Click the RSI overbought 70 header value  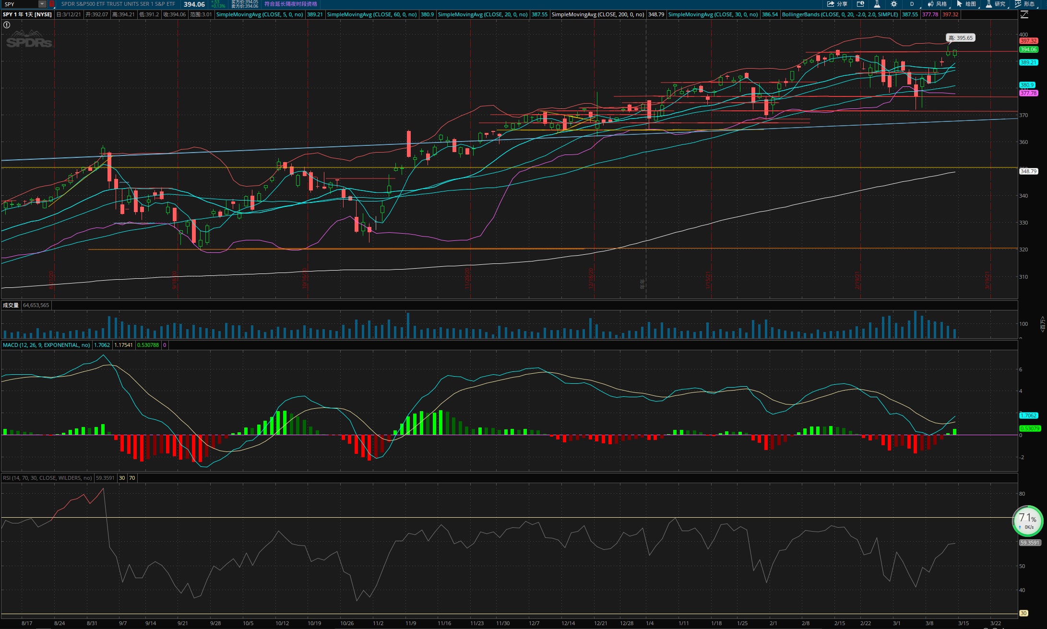(132, 478)
